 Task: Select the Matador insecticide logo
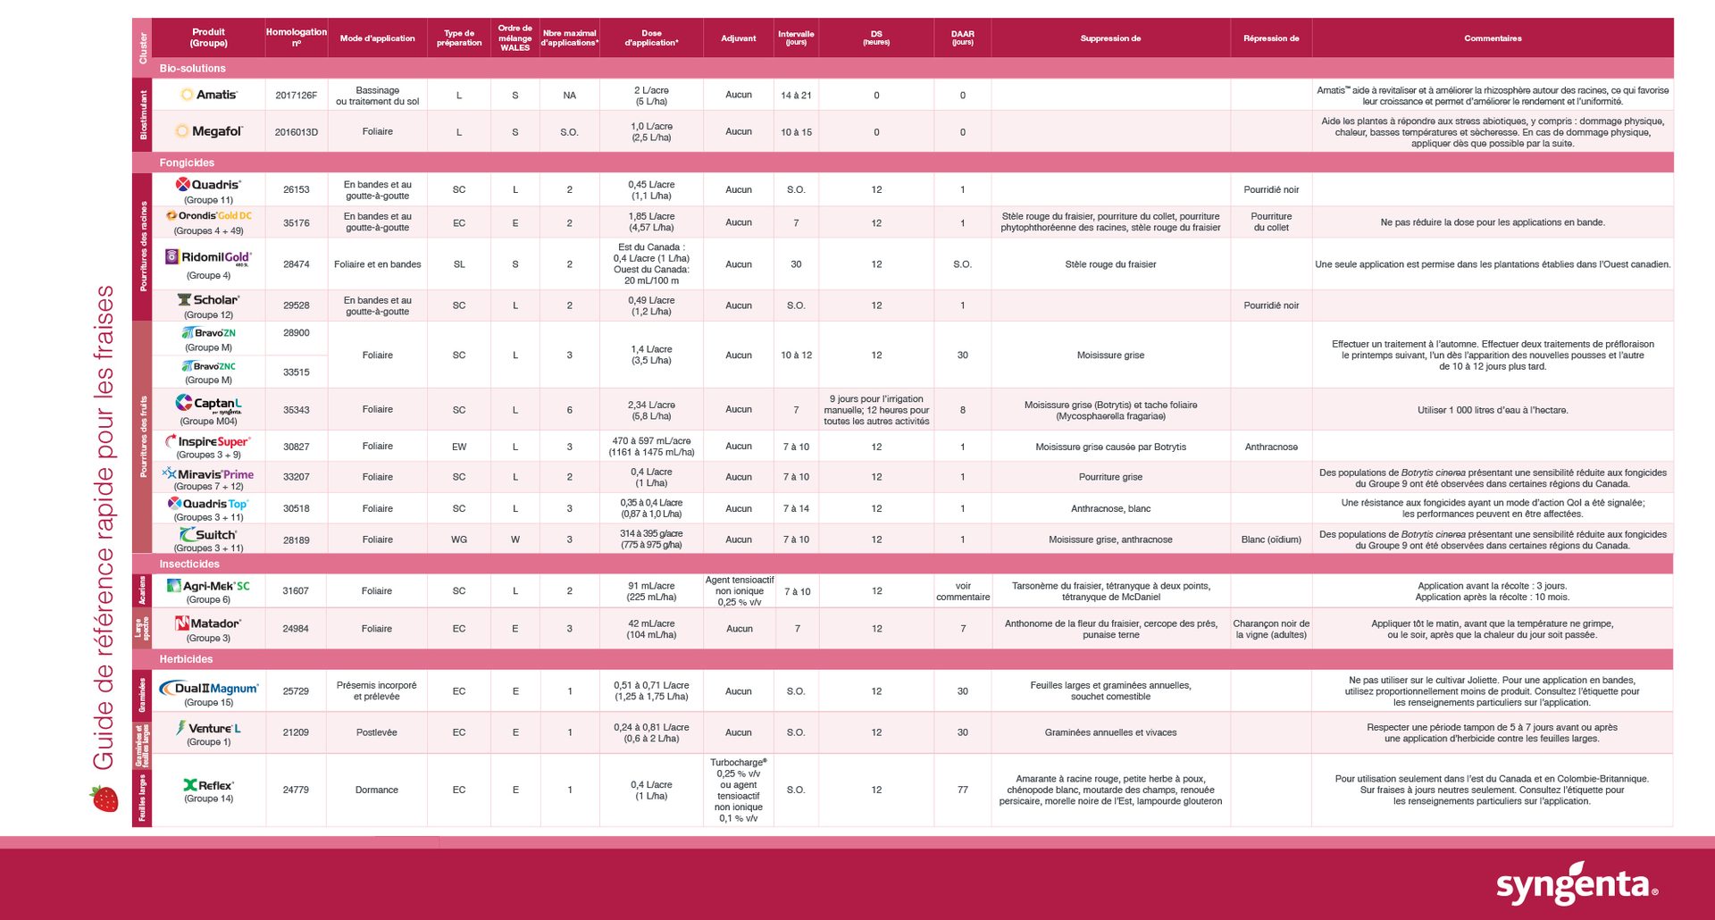point(207,623)
